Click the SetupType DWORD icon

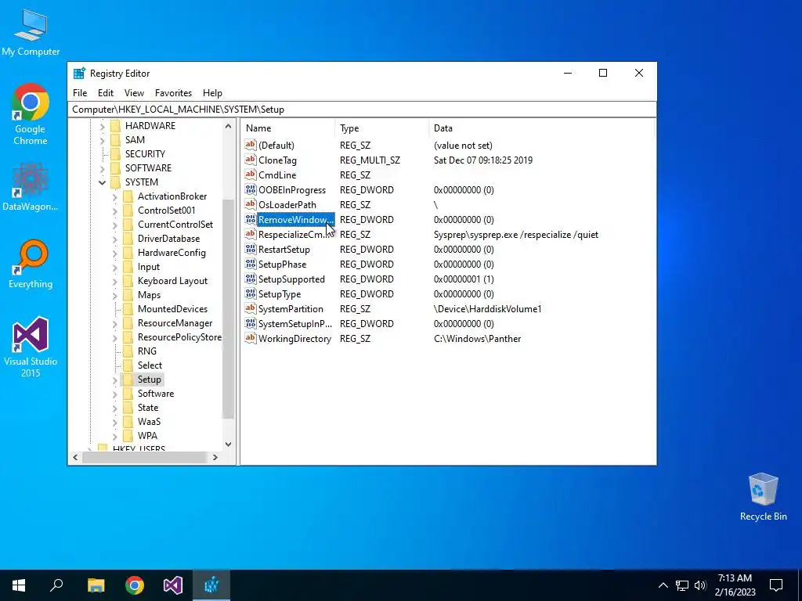click(x=250, y=294)
